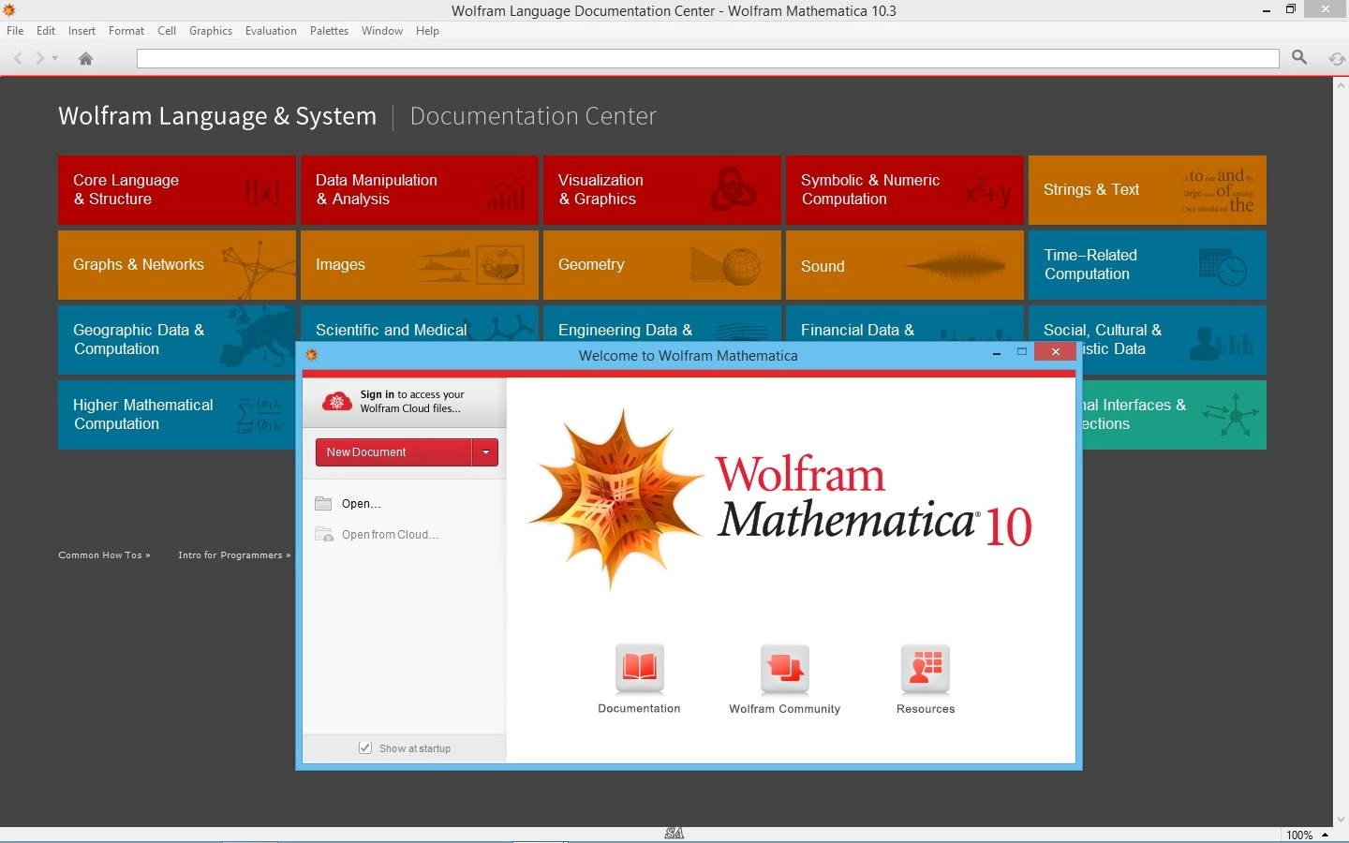Open the File menu
Screen dimensions: 1349x843
click(x=15, y=31)
